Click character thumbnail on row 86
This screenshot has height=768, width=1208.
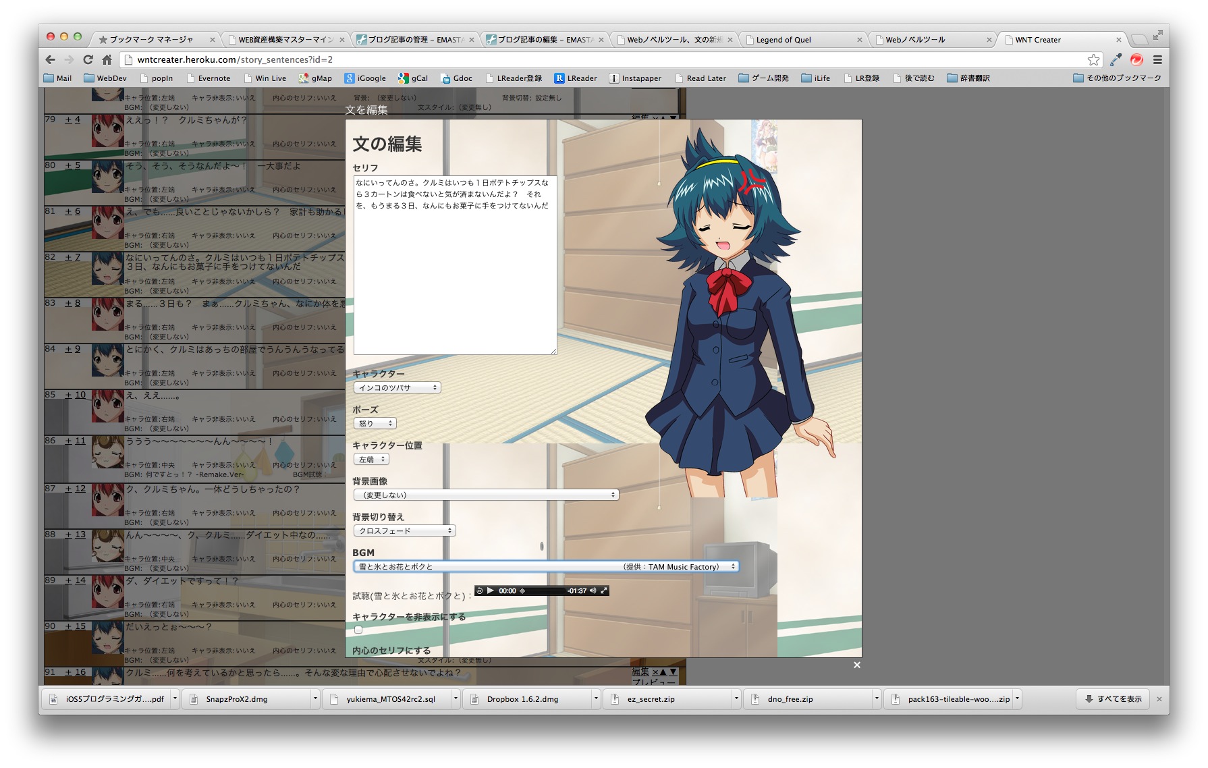[x=108, y=452]
